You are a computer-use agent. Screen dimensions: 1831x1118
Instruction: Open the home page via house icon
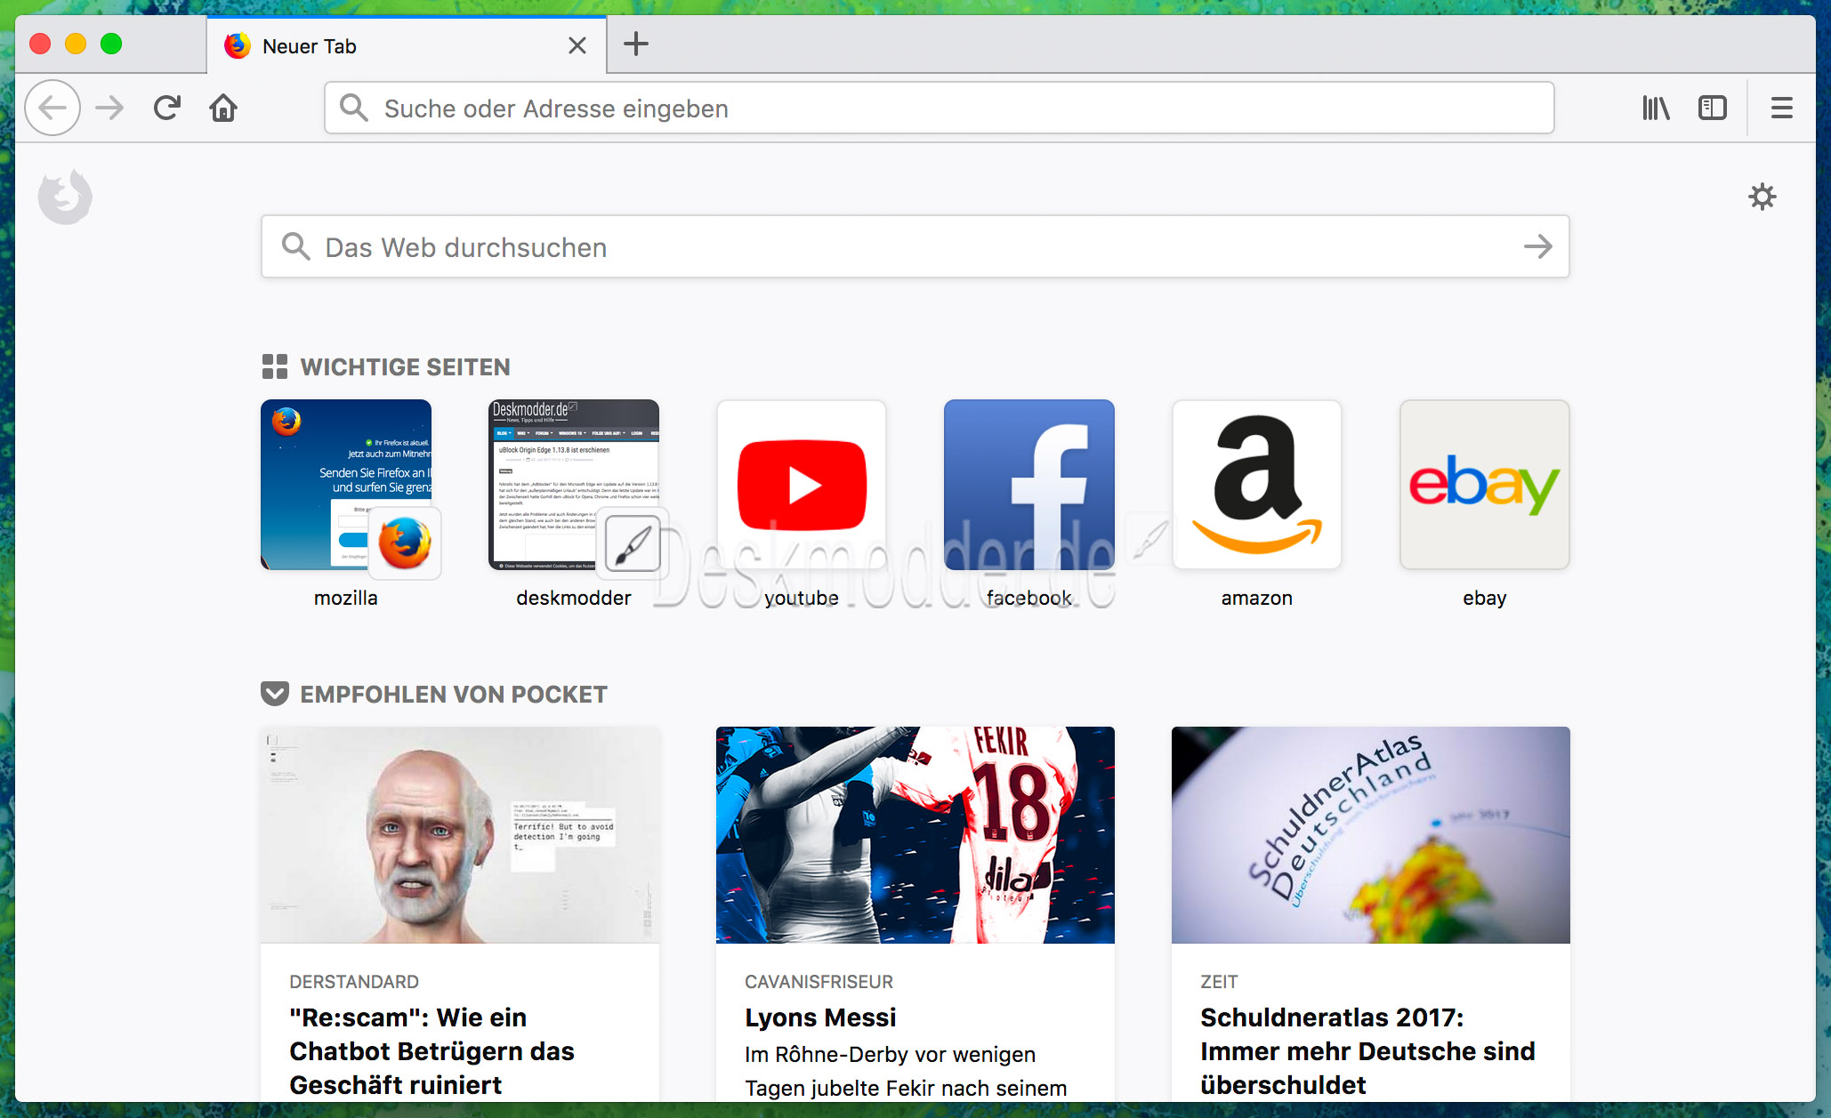[x=223, y=109]
